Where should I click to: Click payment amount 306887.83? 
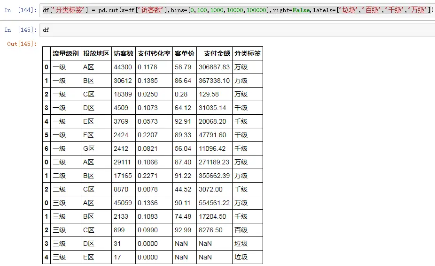[x=214, y=67]
